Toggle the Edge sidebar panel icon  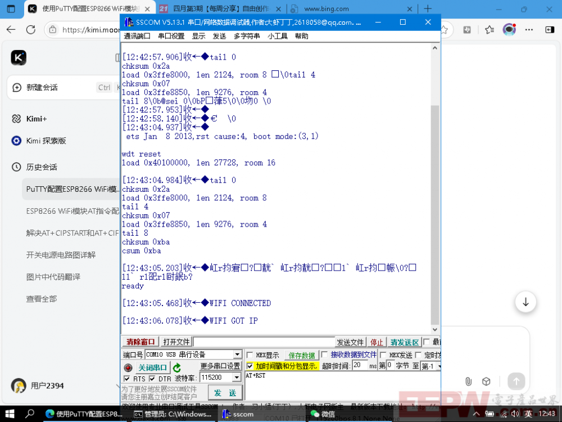[550, 30]
